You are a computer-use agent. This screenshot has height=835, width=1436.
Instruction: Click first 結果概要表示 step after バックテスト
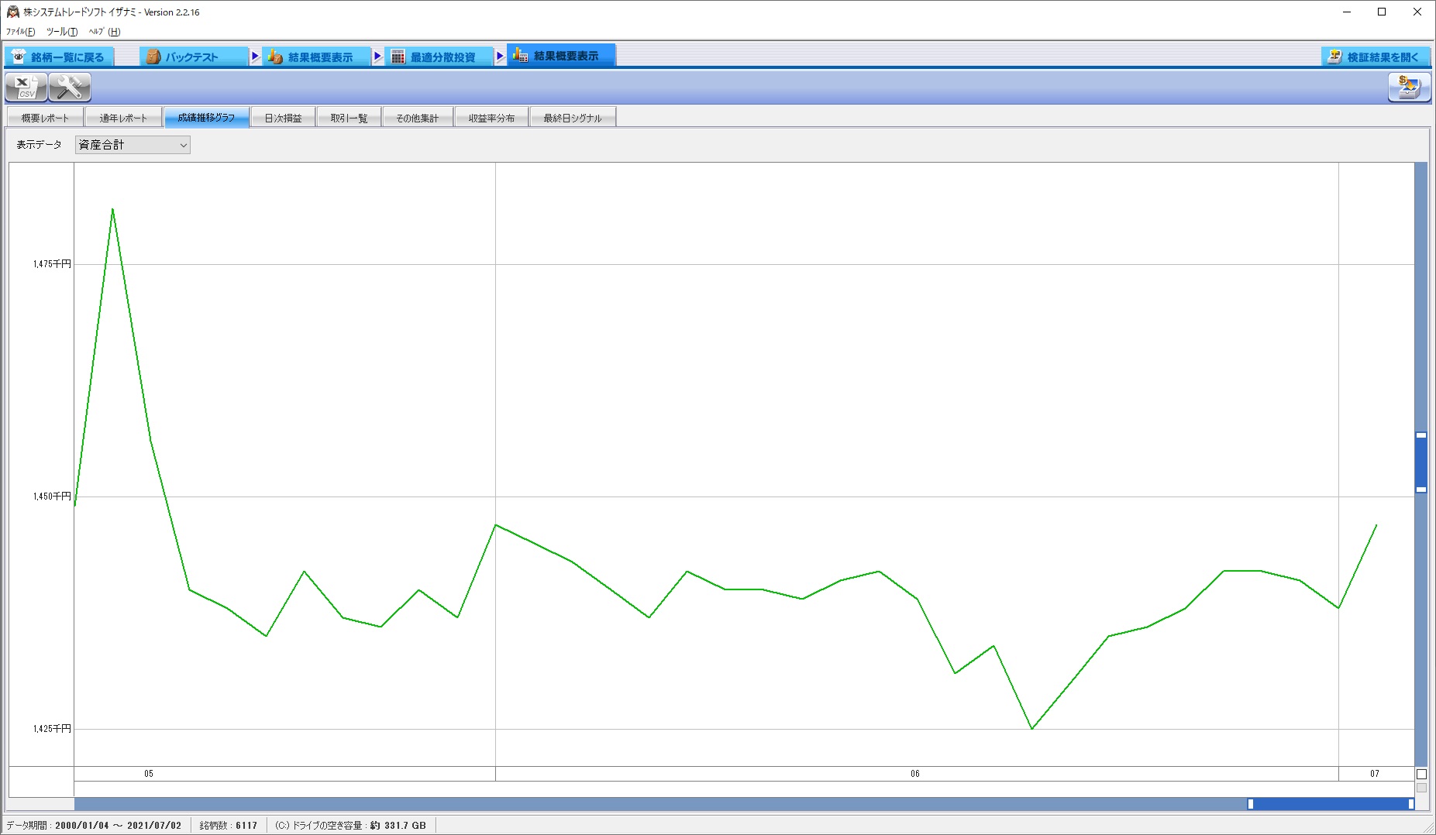(x=317, y=57)
